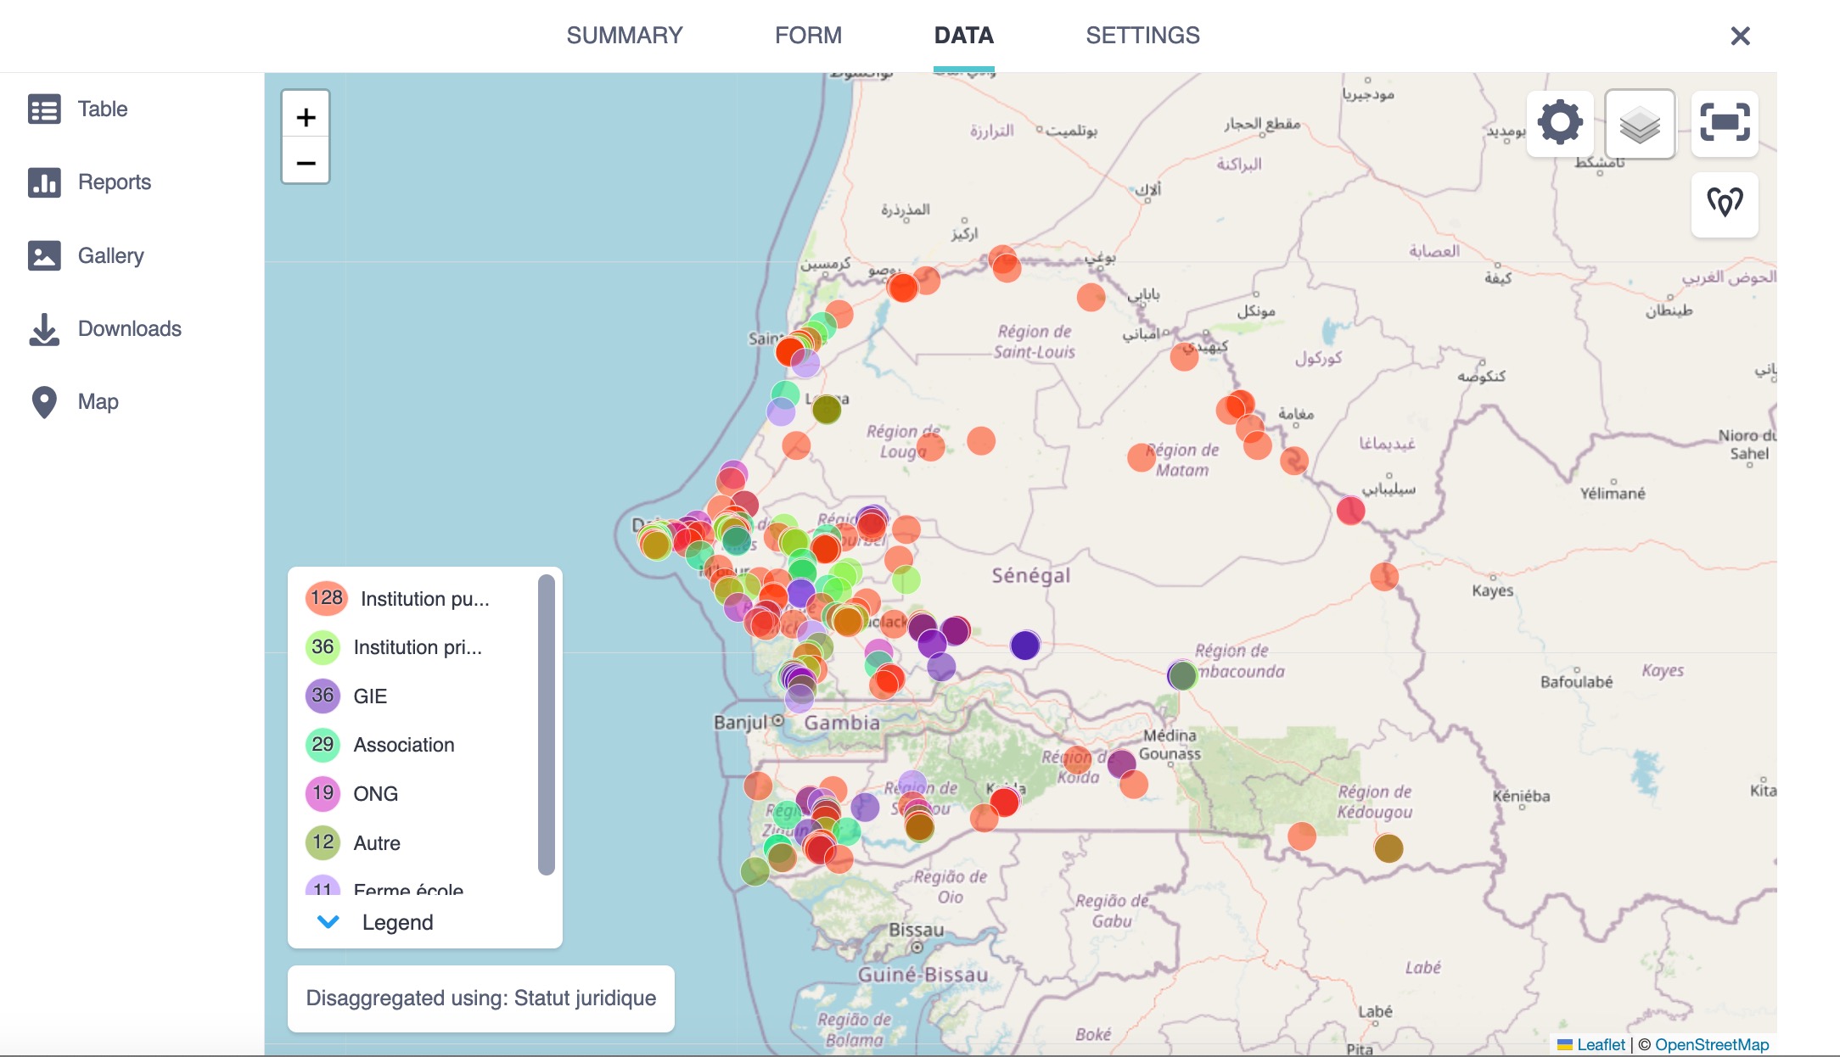Select Map view in sidebar
Screen dimensions: 1840x1057
point(98,401)
